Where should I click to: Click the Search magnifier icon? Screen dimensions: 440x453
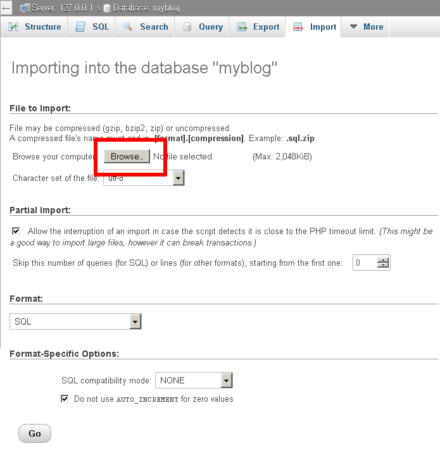pyautogui.click(x=128, y=27)
